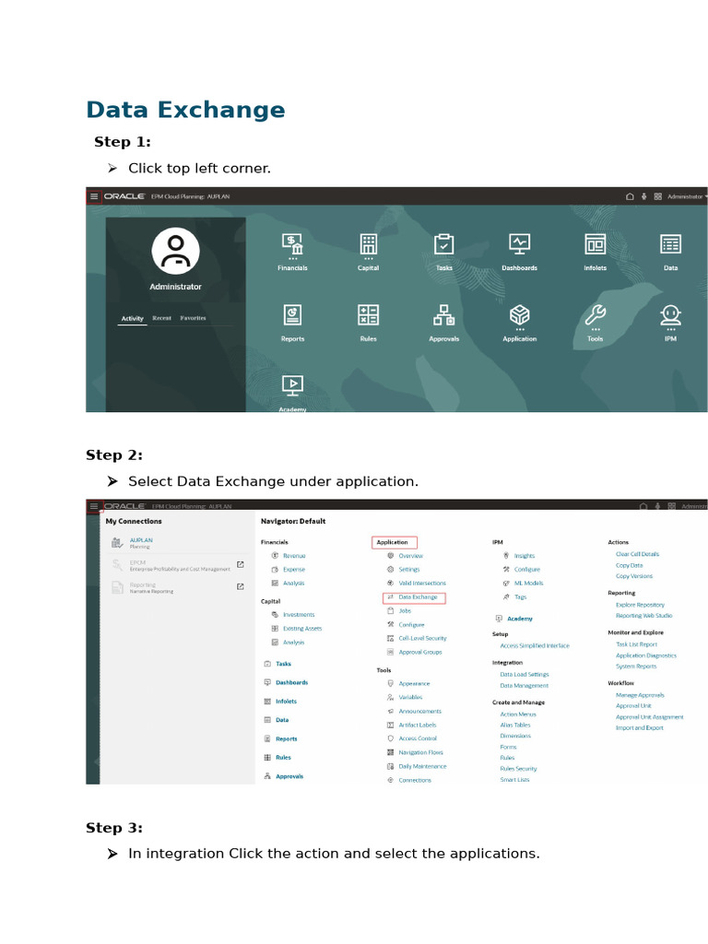Click the hamburger icon in the Navigator screenshot
This screenshot has width=708, height=944.
(x=94, y=506)
